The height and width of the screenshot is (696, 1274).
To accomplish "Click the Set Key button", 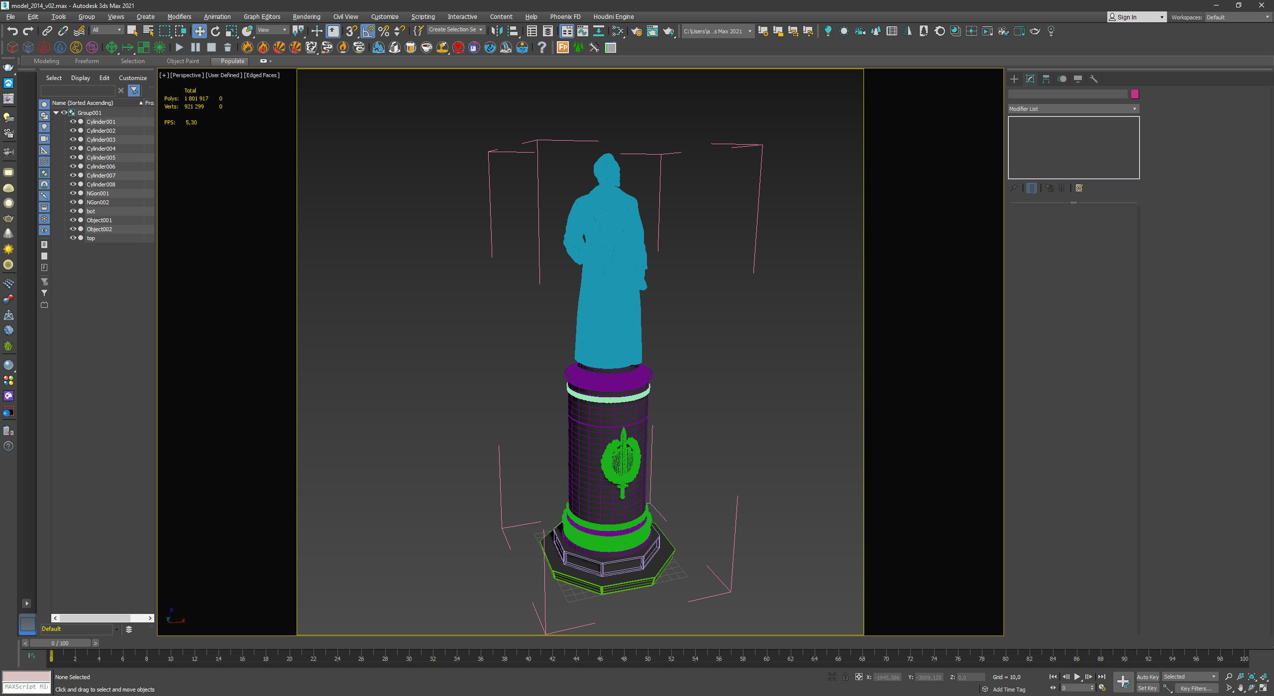I will (x=1147, y=688).
